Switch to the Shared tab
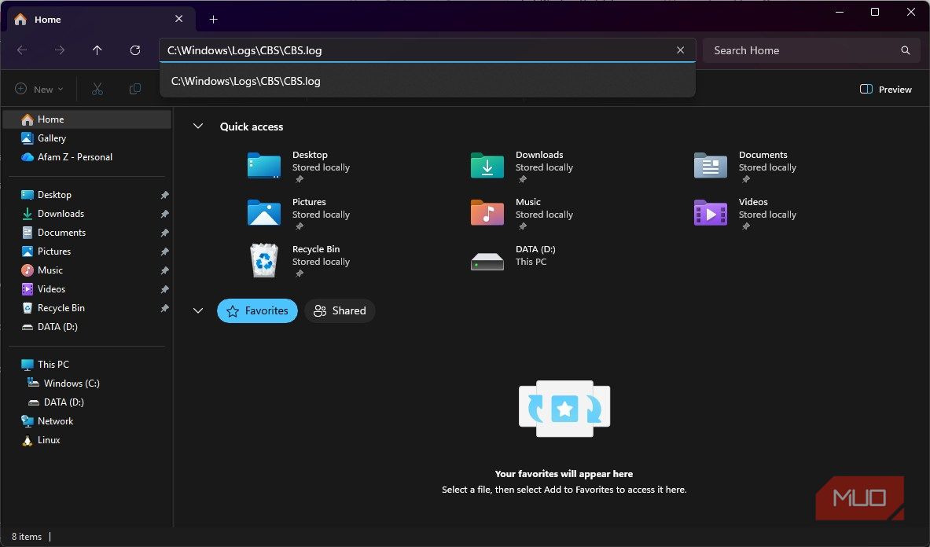This screenshot has height=547, width=930. [340, 310]
